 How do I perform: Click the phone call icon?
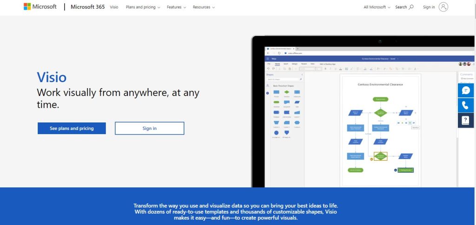[x=466, y=105]
